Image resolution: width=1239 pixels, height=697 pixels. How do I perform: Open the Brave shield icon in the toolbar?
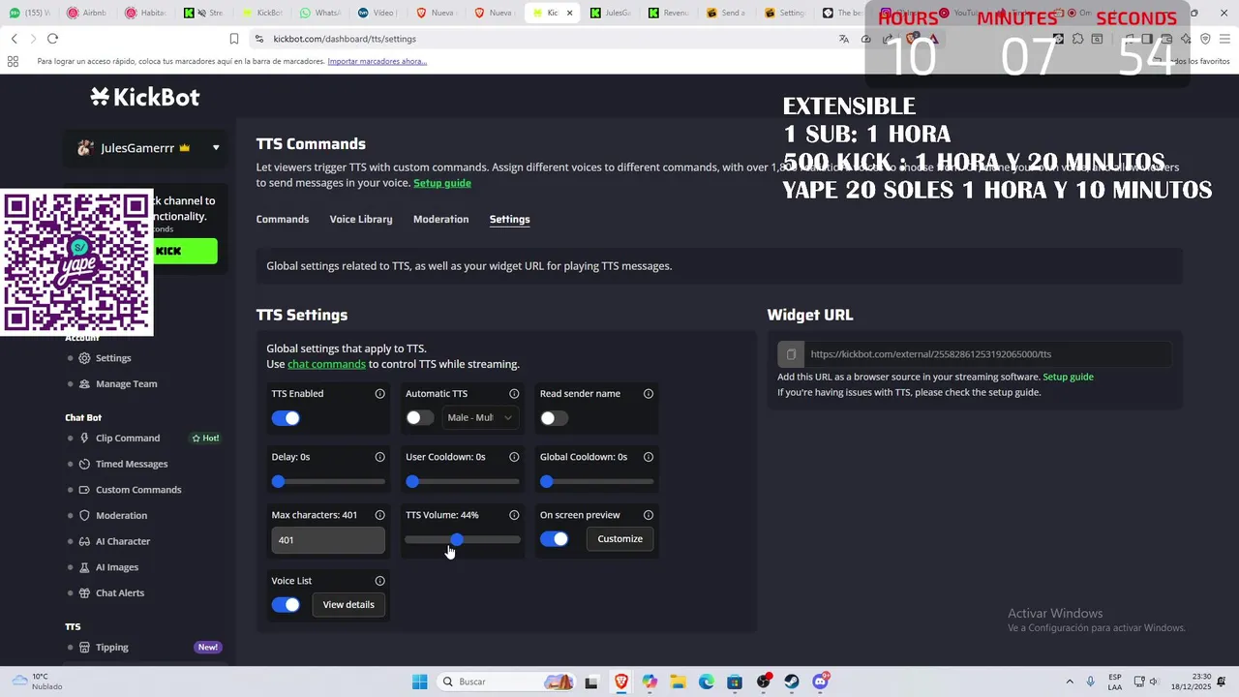(x=912, y=39)
